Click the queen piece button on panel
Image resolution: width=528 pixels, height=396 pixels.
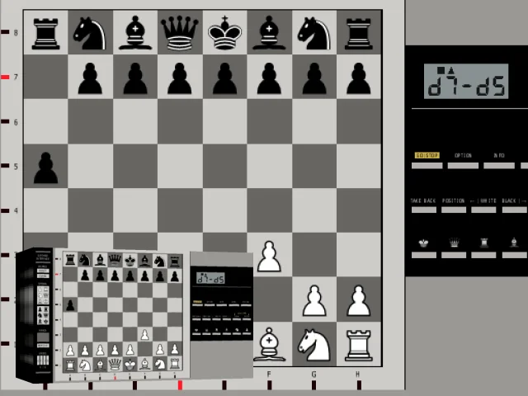(454, 255)
